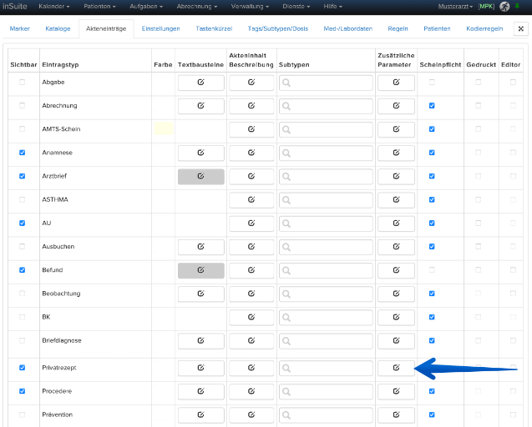Edit Akteninhalt Beschreibung for Anamnese row
Image resolution: width=532 pixels, height=427 pixels.
251,153
